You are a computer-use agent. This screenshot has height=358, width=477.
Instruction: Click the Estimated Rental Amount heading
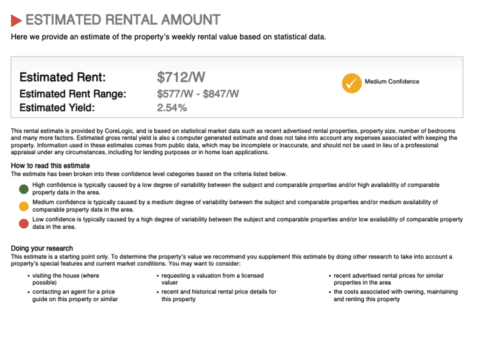point(123,20)
